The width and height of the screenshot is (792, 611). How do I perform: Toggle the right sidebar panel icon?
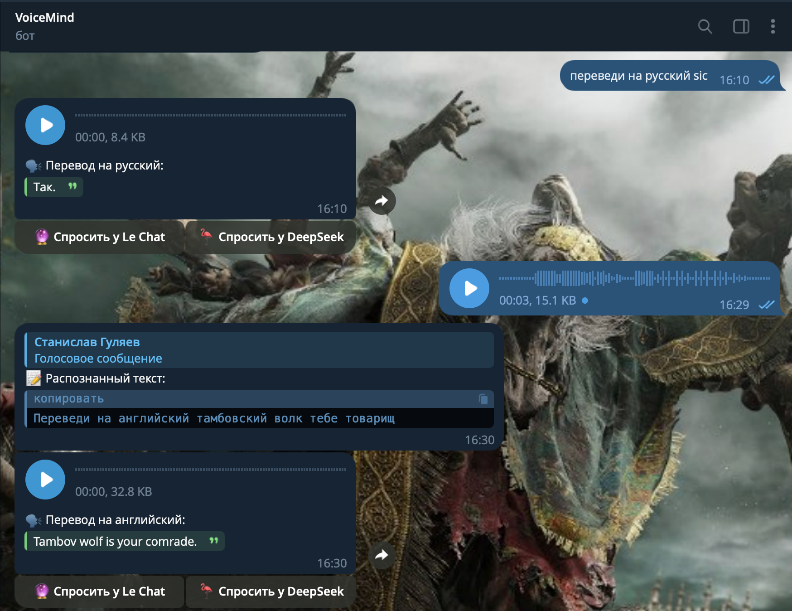click(x=741, y=26)
